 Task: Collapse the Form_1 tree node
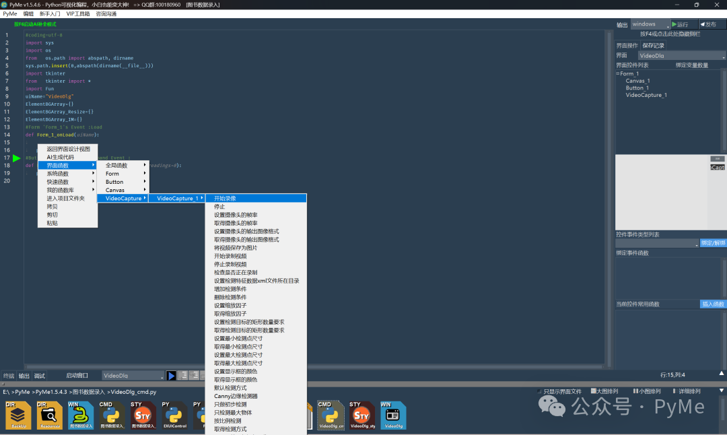point(617,73)
